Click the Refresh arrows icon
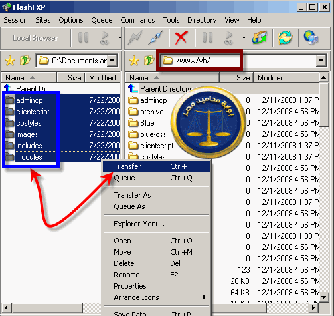The width and height of the screenshot is (334, 316). point(286,37)
